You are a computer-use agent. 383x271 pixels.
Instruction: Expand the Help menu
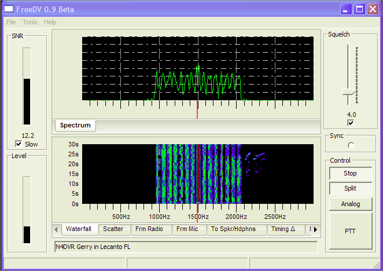tap(50, 22)
